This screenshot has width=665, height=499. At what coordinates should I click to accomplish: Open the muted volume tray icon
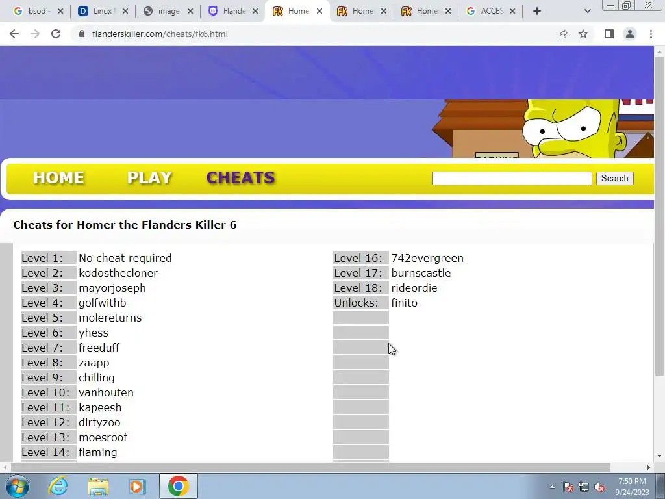pyautogui.click(x=599, y=487)
